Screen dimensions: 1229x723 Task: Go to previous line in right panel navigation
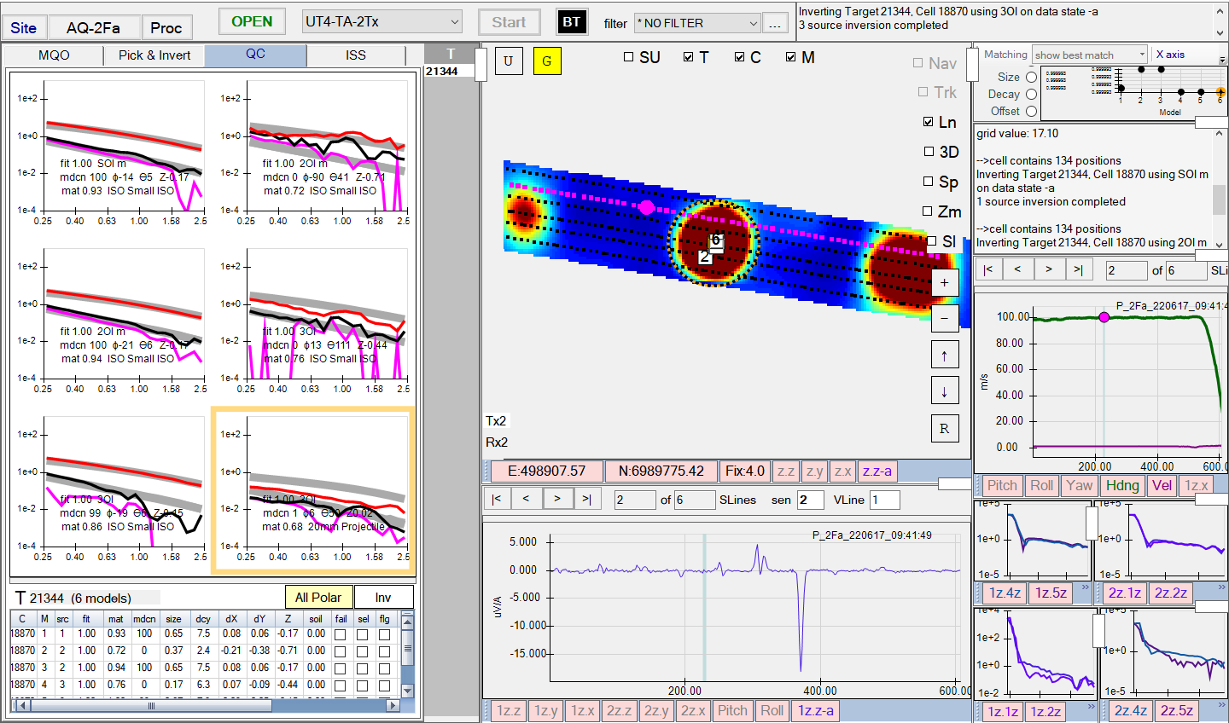point(1018,269)
